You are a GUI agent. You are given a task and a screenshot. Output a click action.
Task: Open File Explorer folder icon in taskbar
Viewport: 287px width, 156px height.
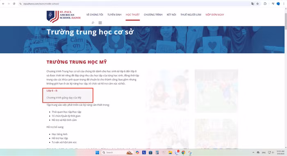pyautogui.click(x=170, y=153)
